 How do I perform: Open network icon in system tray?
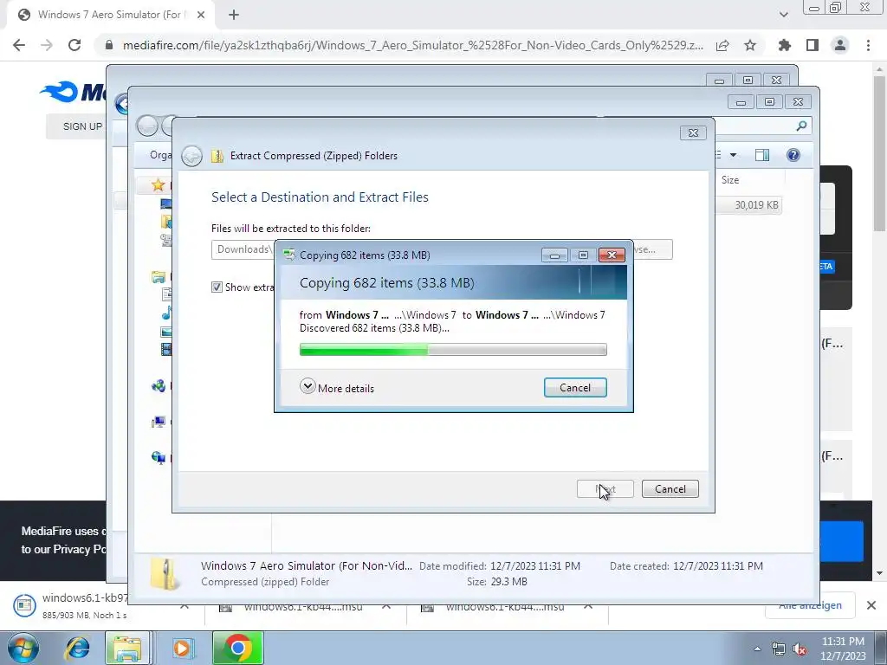tap(779, 649)
